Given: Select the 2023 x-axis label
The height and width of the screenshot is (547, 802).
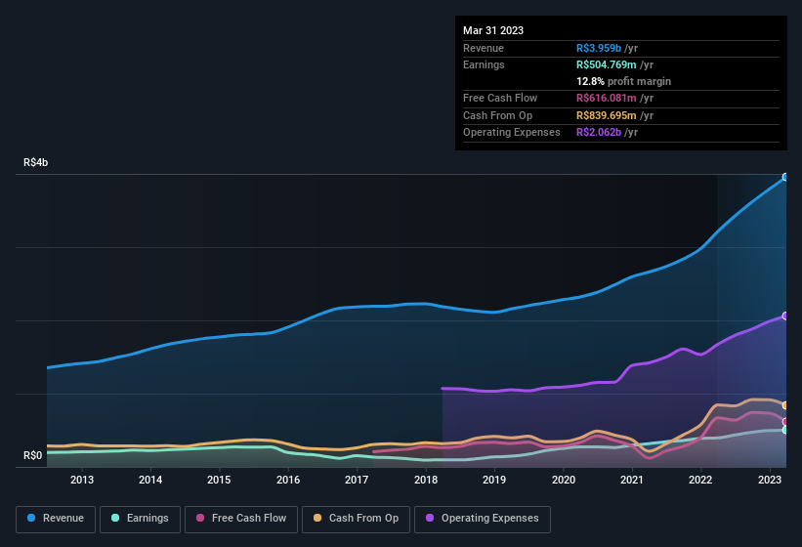Looking at the screenshot, I should click(x=769, y=480).
